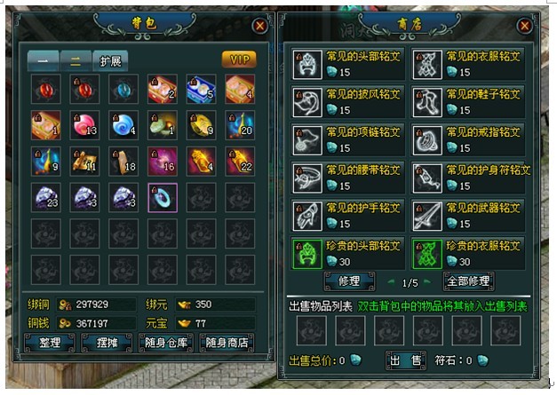The height and width of the screenshot is (395, 557).
Task: Switch to backpack tab 二
Action: point(76,61)
